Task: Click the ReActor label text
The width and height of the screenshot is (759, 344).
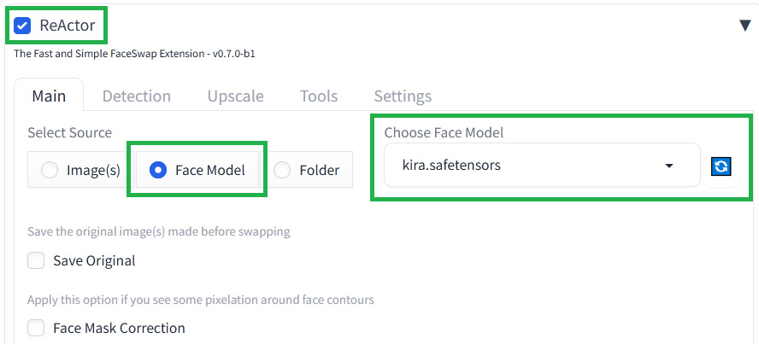Action: click(x=68, y=26)
